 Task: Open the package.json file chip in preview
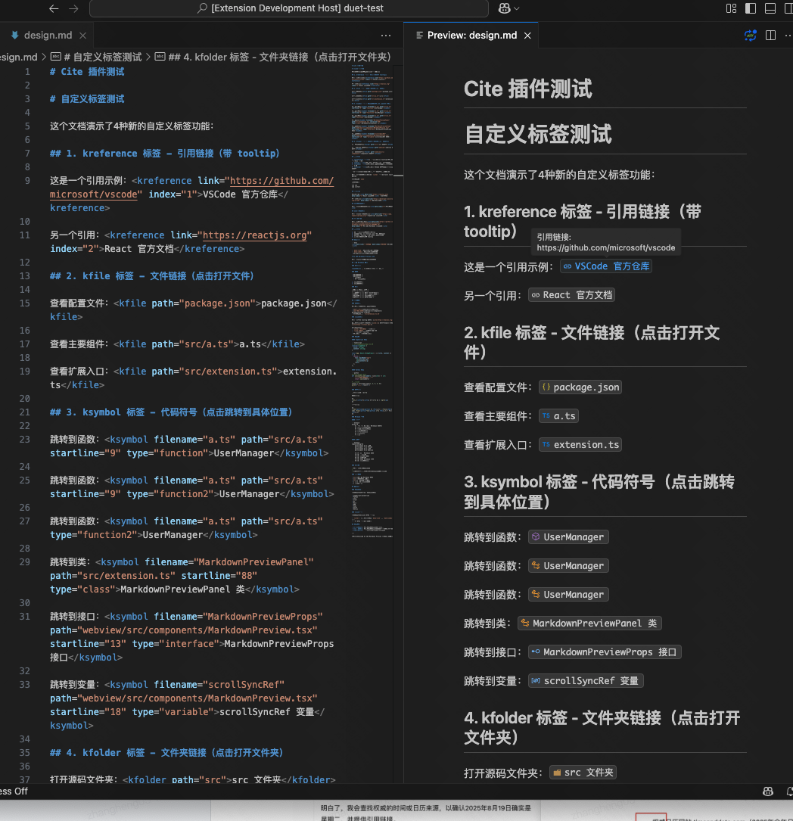(x=580, y=387)
